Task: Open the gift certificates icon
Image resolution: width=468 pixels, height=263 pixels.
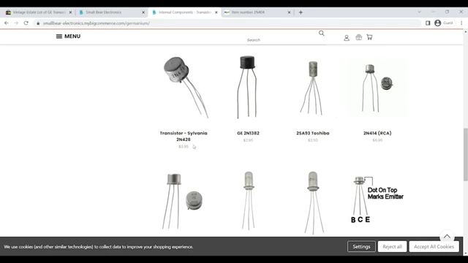Action: 358,37
